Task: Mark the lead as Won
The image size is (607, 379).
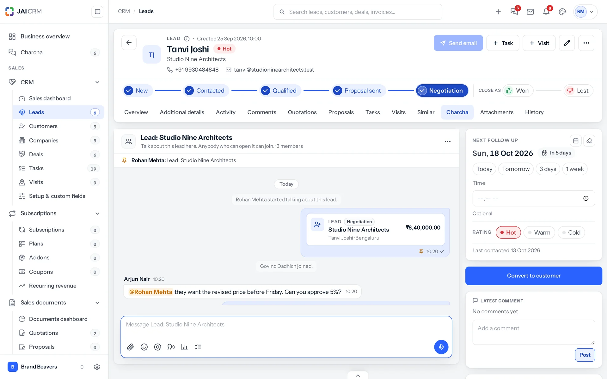Action: click(x=518, y=91)
